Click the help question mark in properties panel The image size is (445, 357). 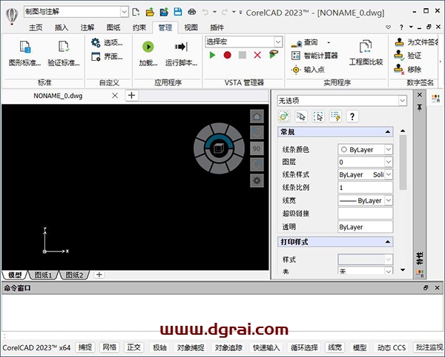352,117
